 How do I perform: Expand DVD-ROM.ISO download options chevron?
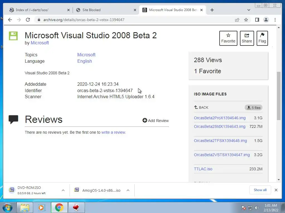pyautogui.click(x=63, y=190)
